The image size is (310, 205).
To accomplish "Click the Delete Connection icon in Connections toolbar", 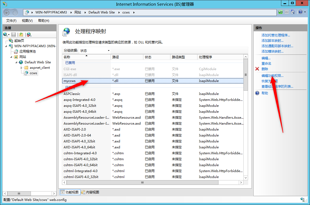I will tap(29, 35).
